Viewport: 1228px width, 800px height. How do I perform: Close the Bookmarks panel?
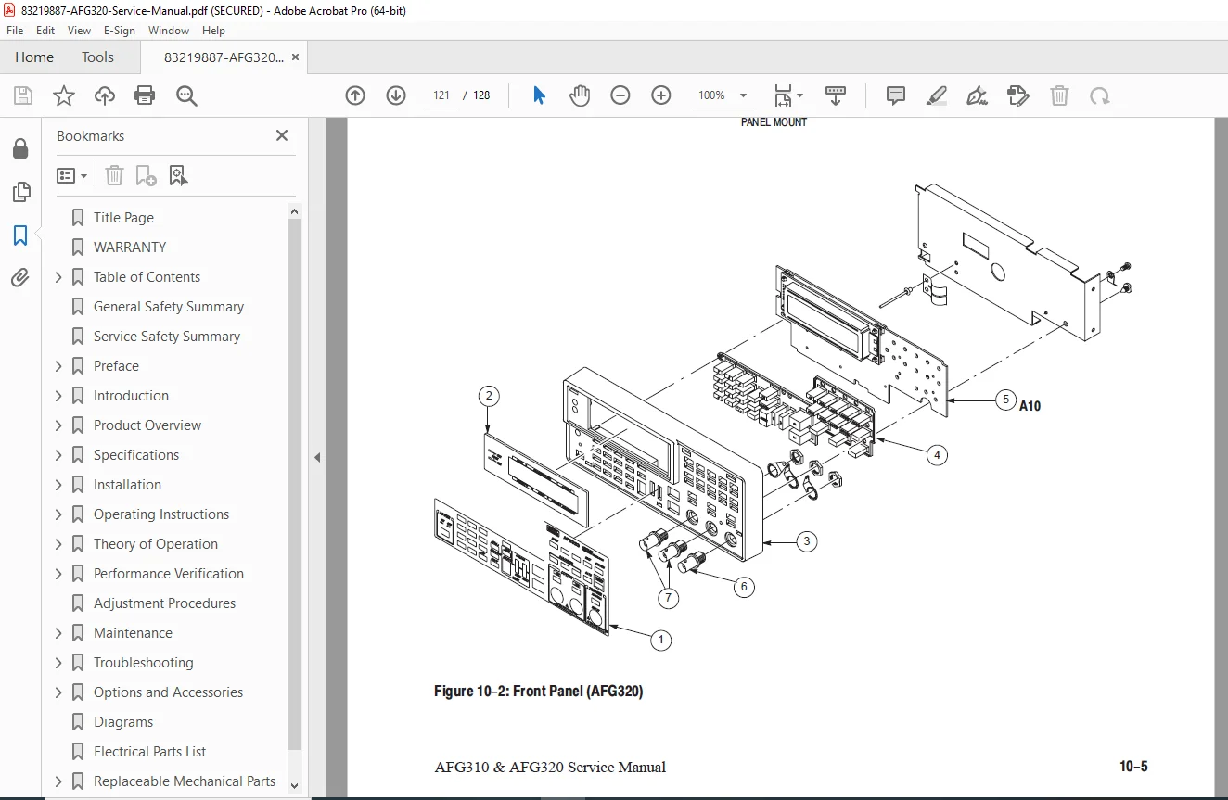click(282, 136)
